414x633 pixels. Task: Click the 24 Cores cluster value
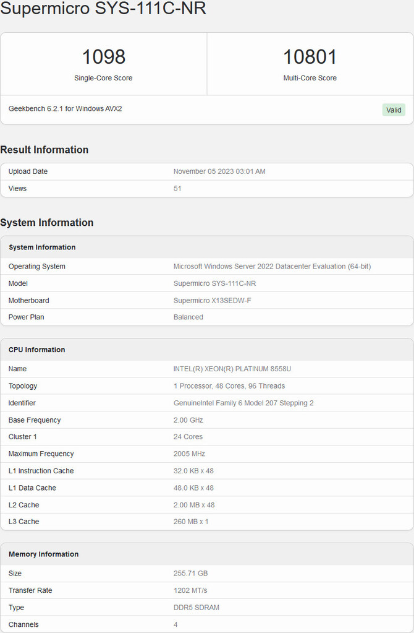click(188, 437)
